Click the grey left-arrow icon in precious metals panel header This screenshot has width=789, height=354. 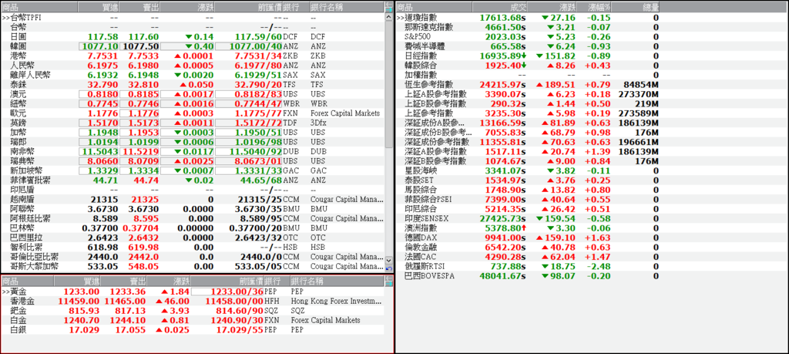tap(389, 278)
